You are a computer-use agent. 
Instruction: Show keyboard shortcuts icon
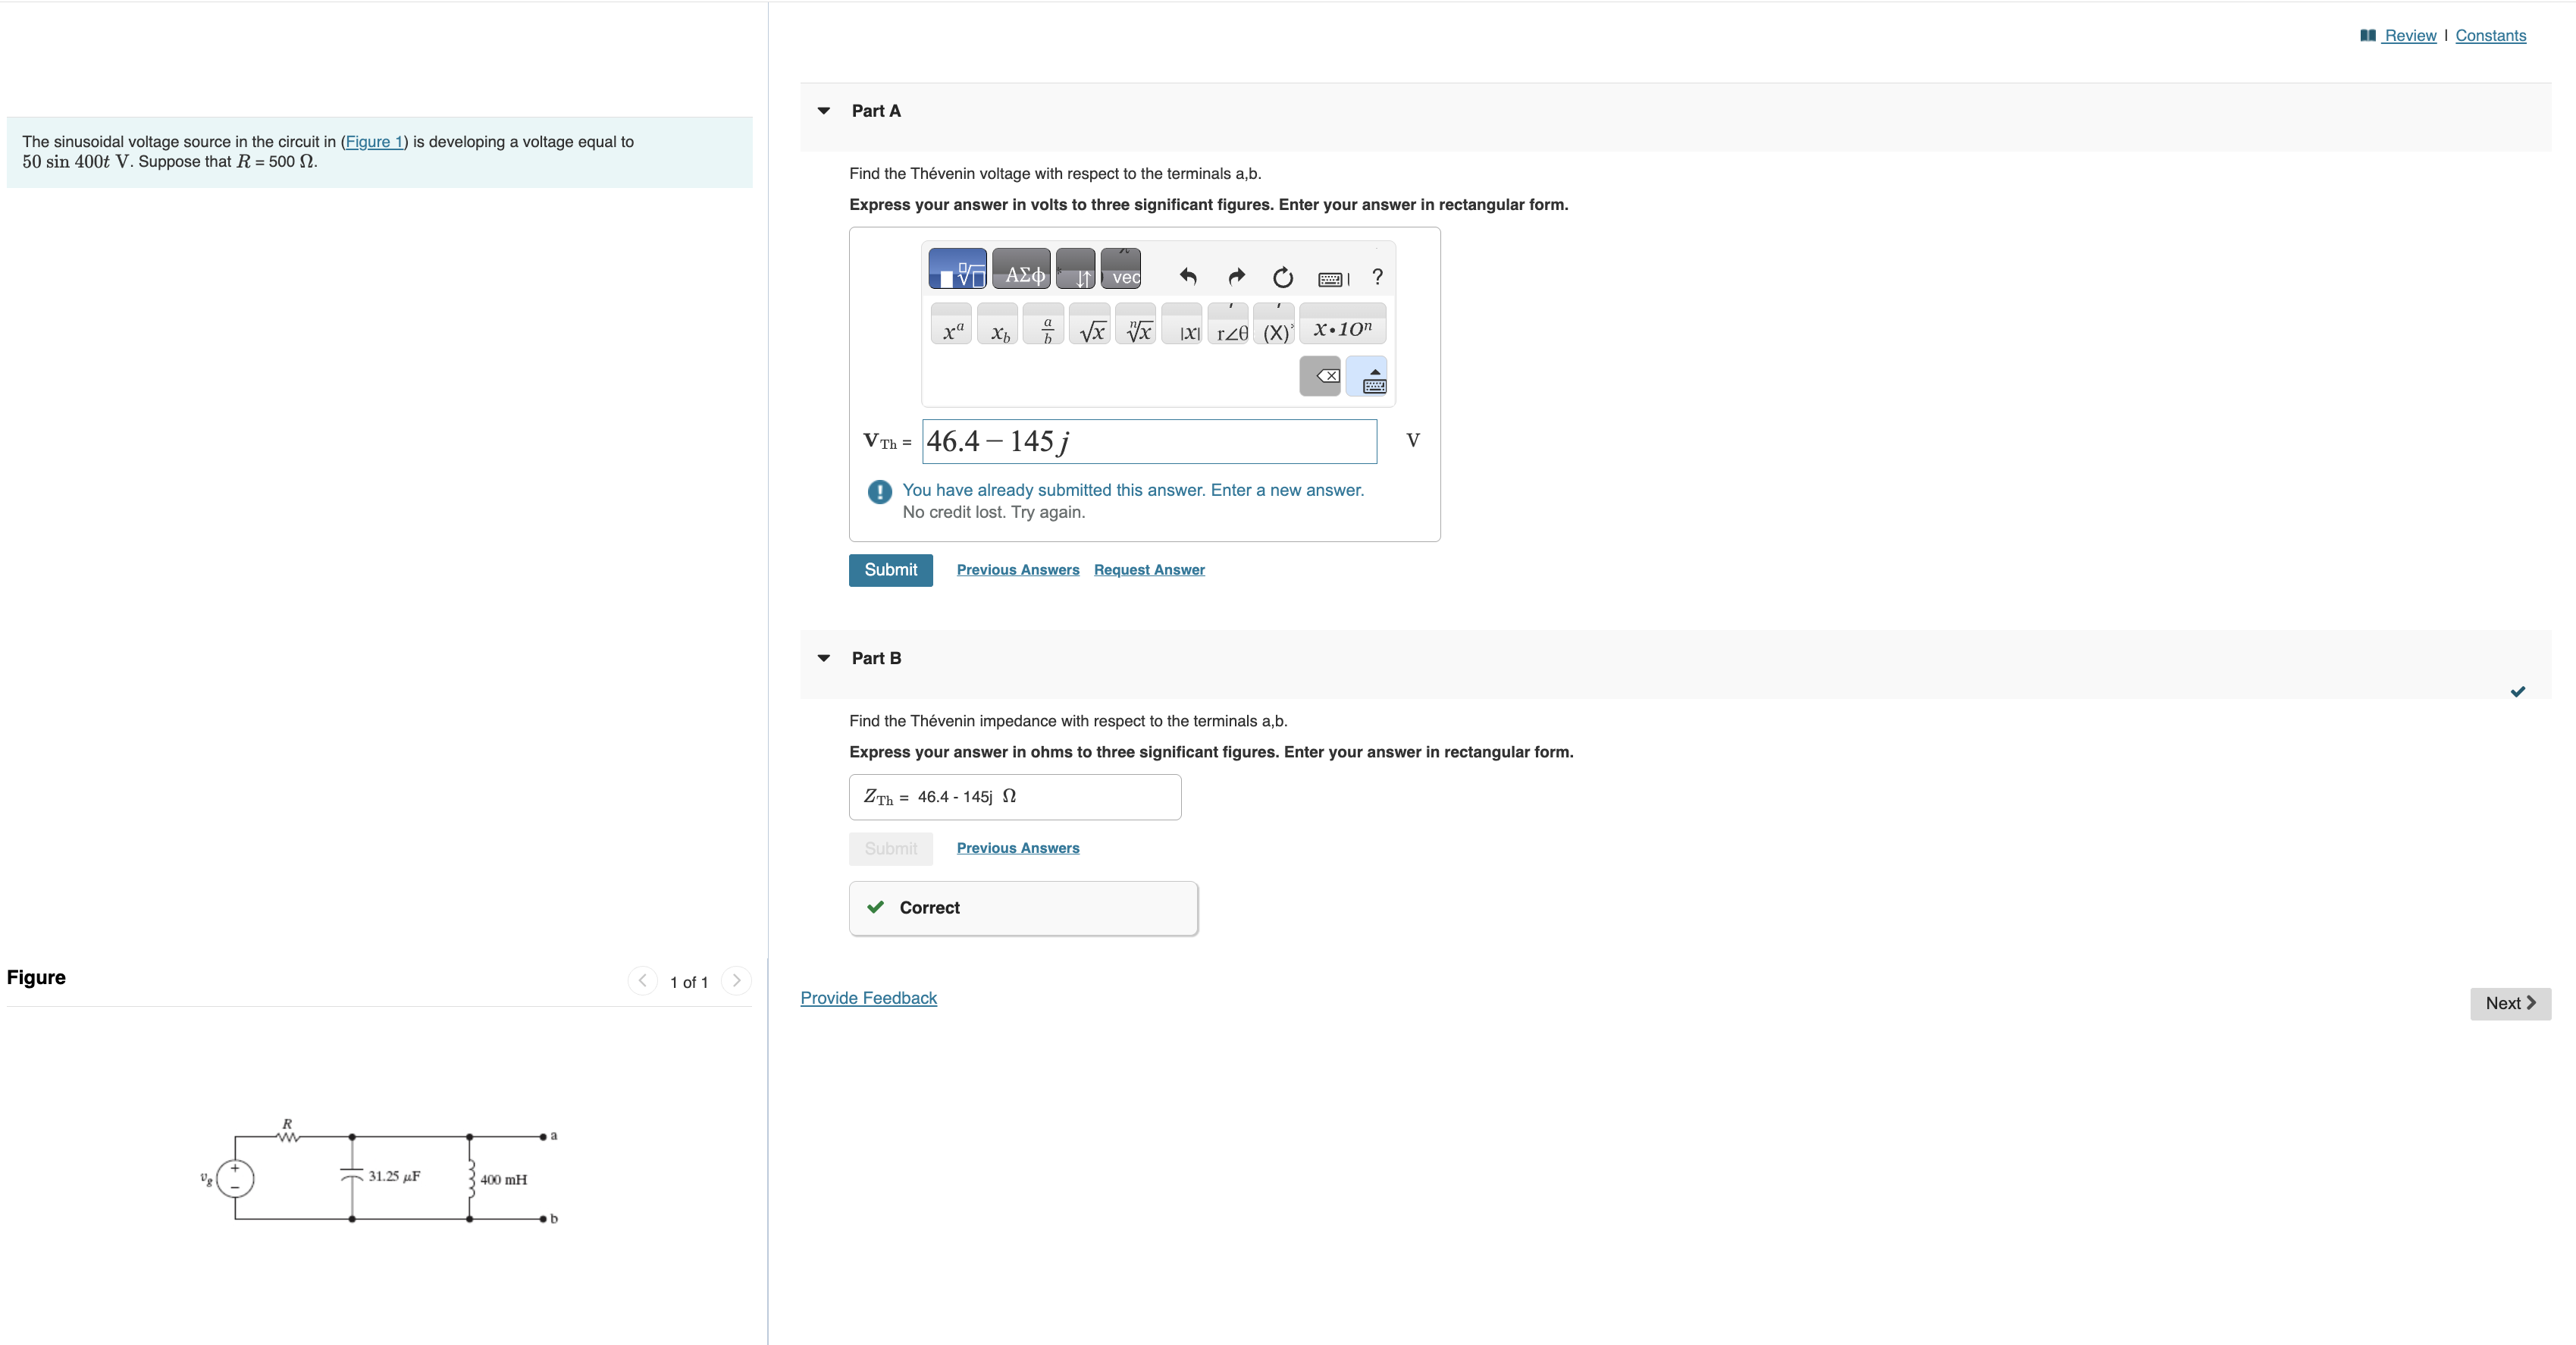tap(1334, 279)
